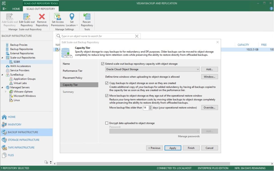Select Virtual Labs tree node
This screenshot has height=171, width=274.
[x=20, y=83]
